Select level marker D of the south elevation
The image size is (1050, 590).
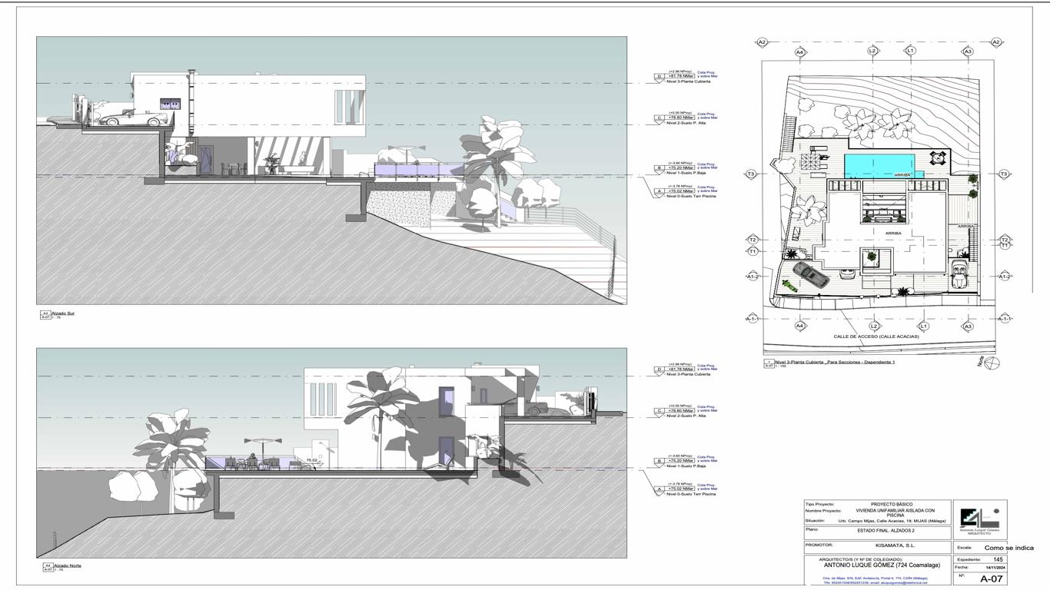tap(659, 77)
